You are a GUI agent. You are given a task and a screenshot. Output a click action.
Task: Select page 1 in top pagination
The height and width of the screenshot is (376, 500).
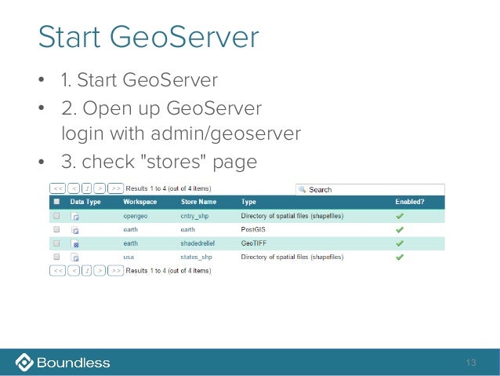click(x=87, y=188)
